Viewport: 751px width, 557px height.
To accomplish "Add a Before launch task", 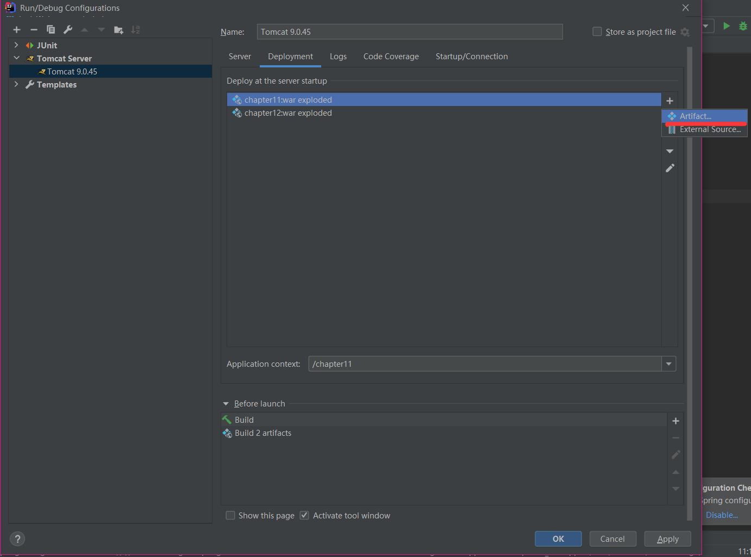I will tap(675, 421).
